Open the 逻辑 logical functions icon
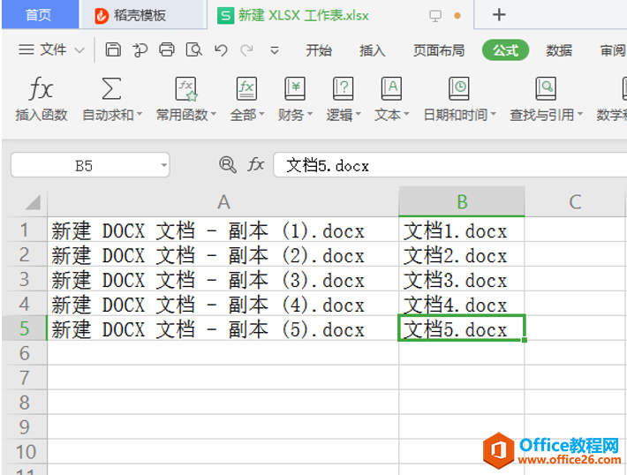 (x=343, y=88)
